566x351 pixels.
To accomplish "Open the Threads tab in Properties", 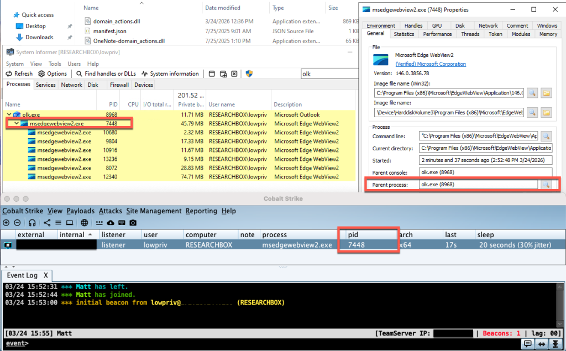I will click(470, 34).
